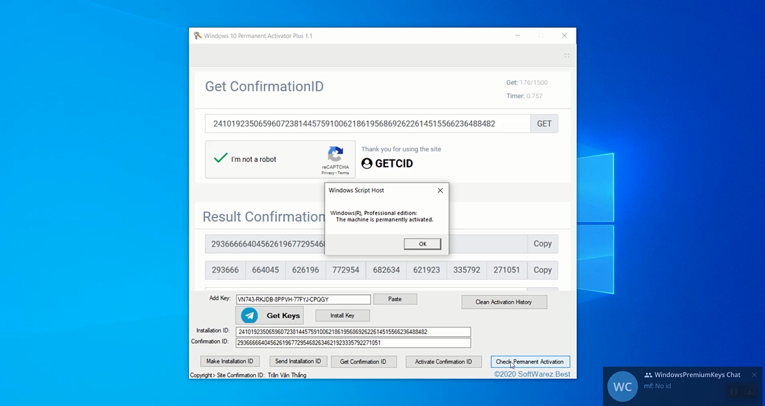Select confirmation block 271051
The width and height of the screenshot is (765, 406).
pos(506,270)
